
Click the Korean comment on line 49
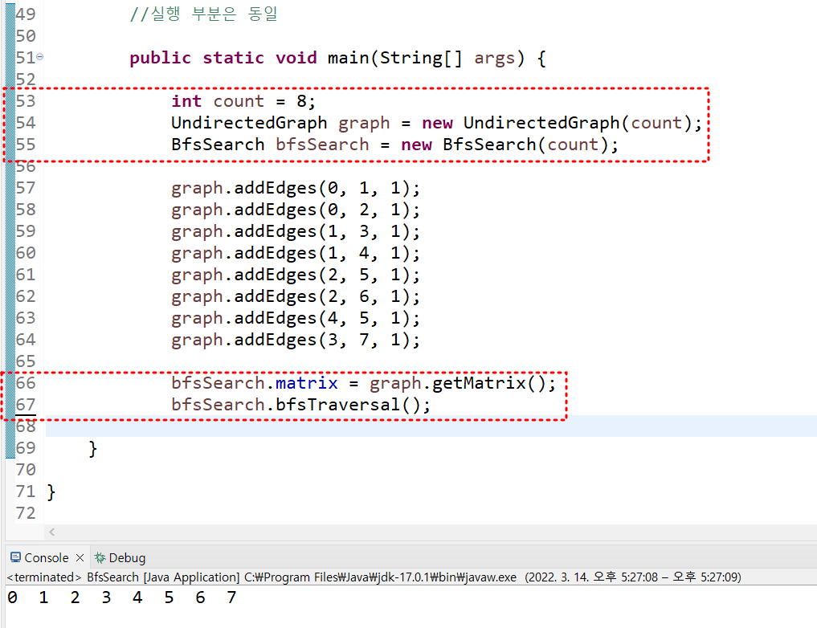[204, 14]
